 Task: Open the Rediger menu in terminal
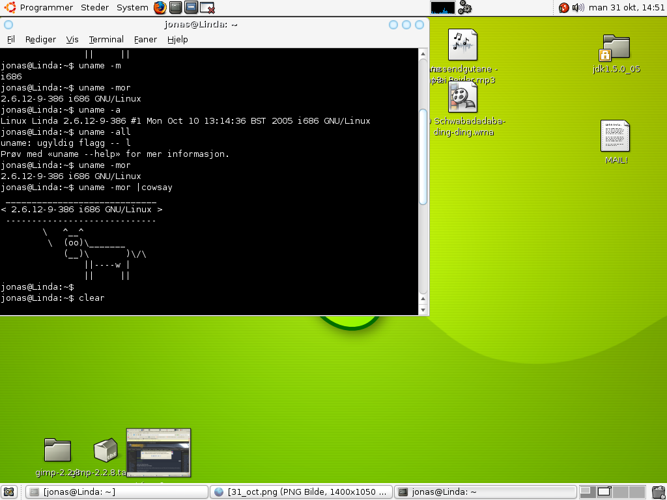point(40,40)
